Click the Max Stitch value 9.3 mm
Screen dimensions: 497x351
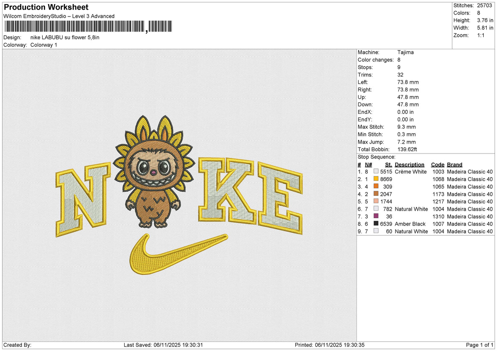click(406, 127)
